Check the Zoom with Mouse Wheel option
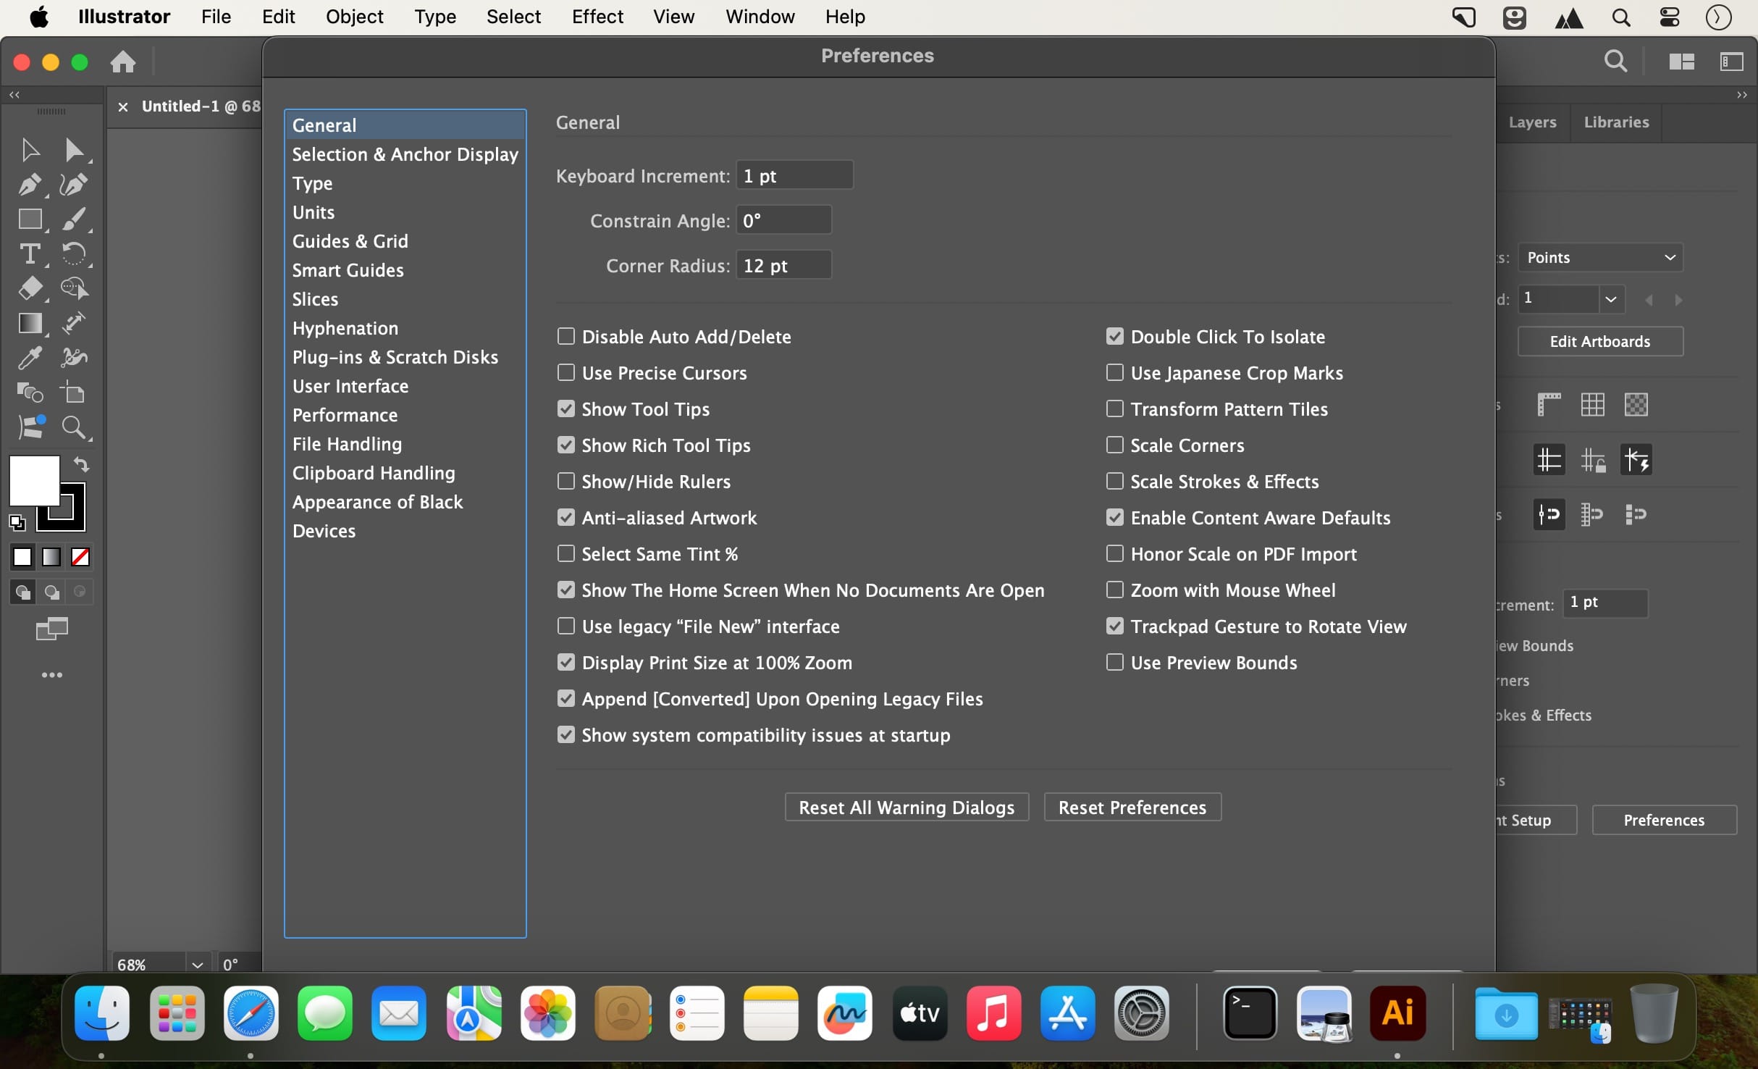This screenshot has height=1069, width=1758. (x=1114, y=590)
